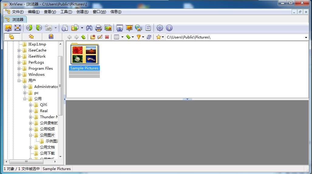The width and height of the screenshot is (312, 174).
Task: Switch to the favorites star tab
Action: [31, 37]
